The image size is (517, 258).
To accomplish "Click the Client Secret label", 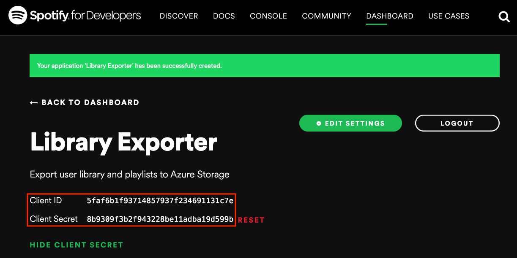I will [x=54, y=219].
